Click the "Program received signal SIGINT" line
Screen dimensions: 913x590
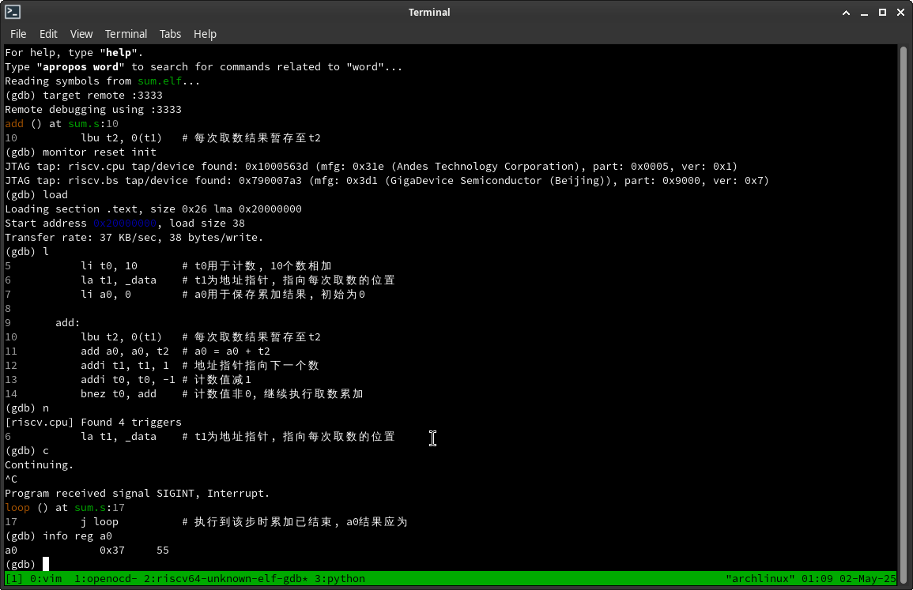click(x=138, y=494)
